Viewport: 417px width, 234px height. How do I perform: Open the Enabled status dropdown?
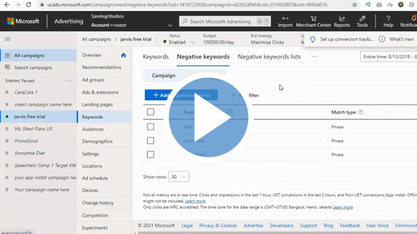[193, 42]
